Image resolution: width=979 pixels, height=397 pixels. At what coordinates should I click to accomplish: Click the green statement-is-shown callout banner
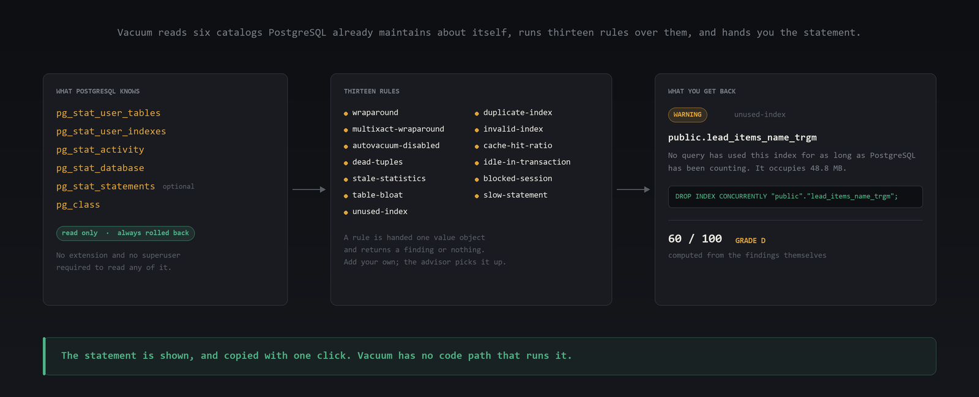[489, 356]
